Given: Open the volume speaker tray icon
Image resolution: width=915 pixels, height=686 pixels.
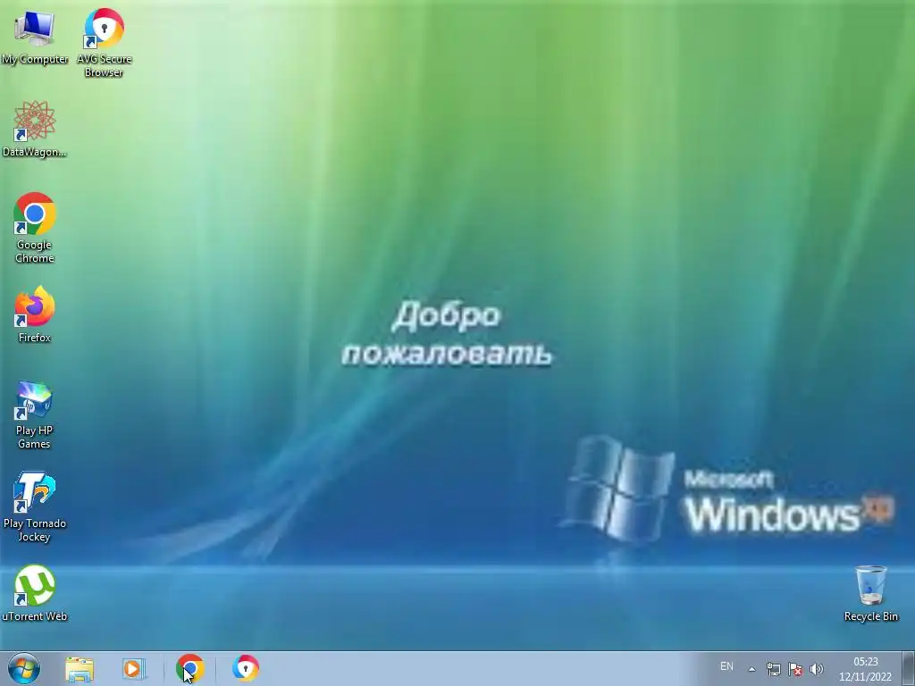Looking at the screenshot, I should click(x=817, y=669).
